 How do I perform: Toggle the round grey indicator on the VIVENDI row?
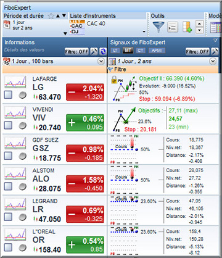click(23, 125)
